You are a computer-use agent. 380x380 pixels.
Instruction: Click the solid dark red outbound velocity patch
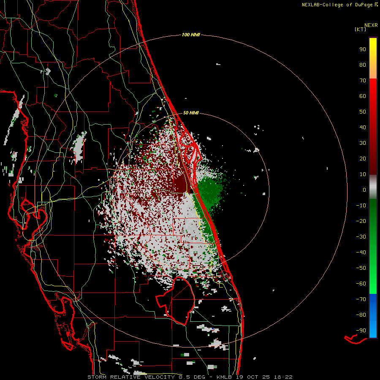(x=181, y=185)
